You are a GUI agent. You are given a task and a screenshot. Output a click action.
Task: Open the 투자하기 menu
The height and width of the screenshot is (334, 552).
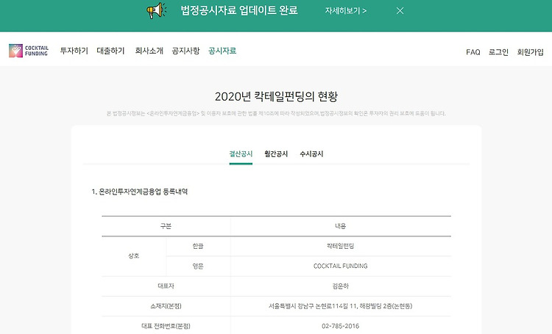74,51
